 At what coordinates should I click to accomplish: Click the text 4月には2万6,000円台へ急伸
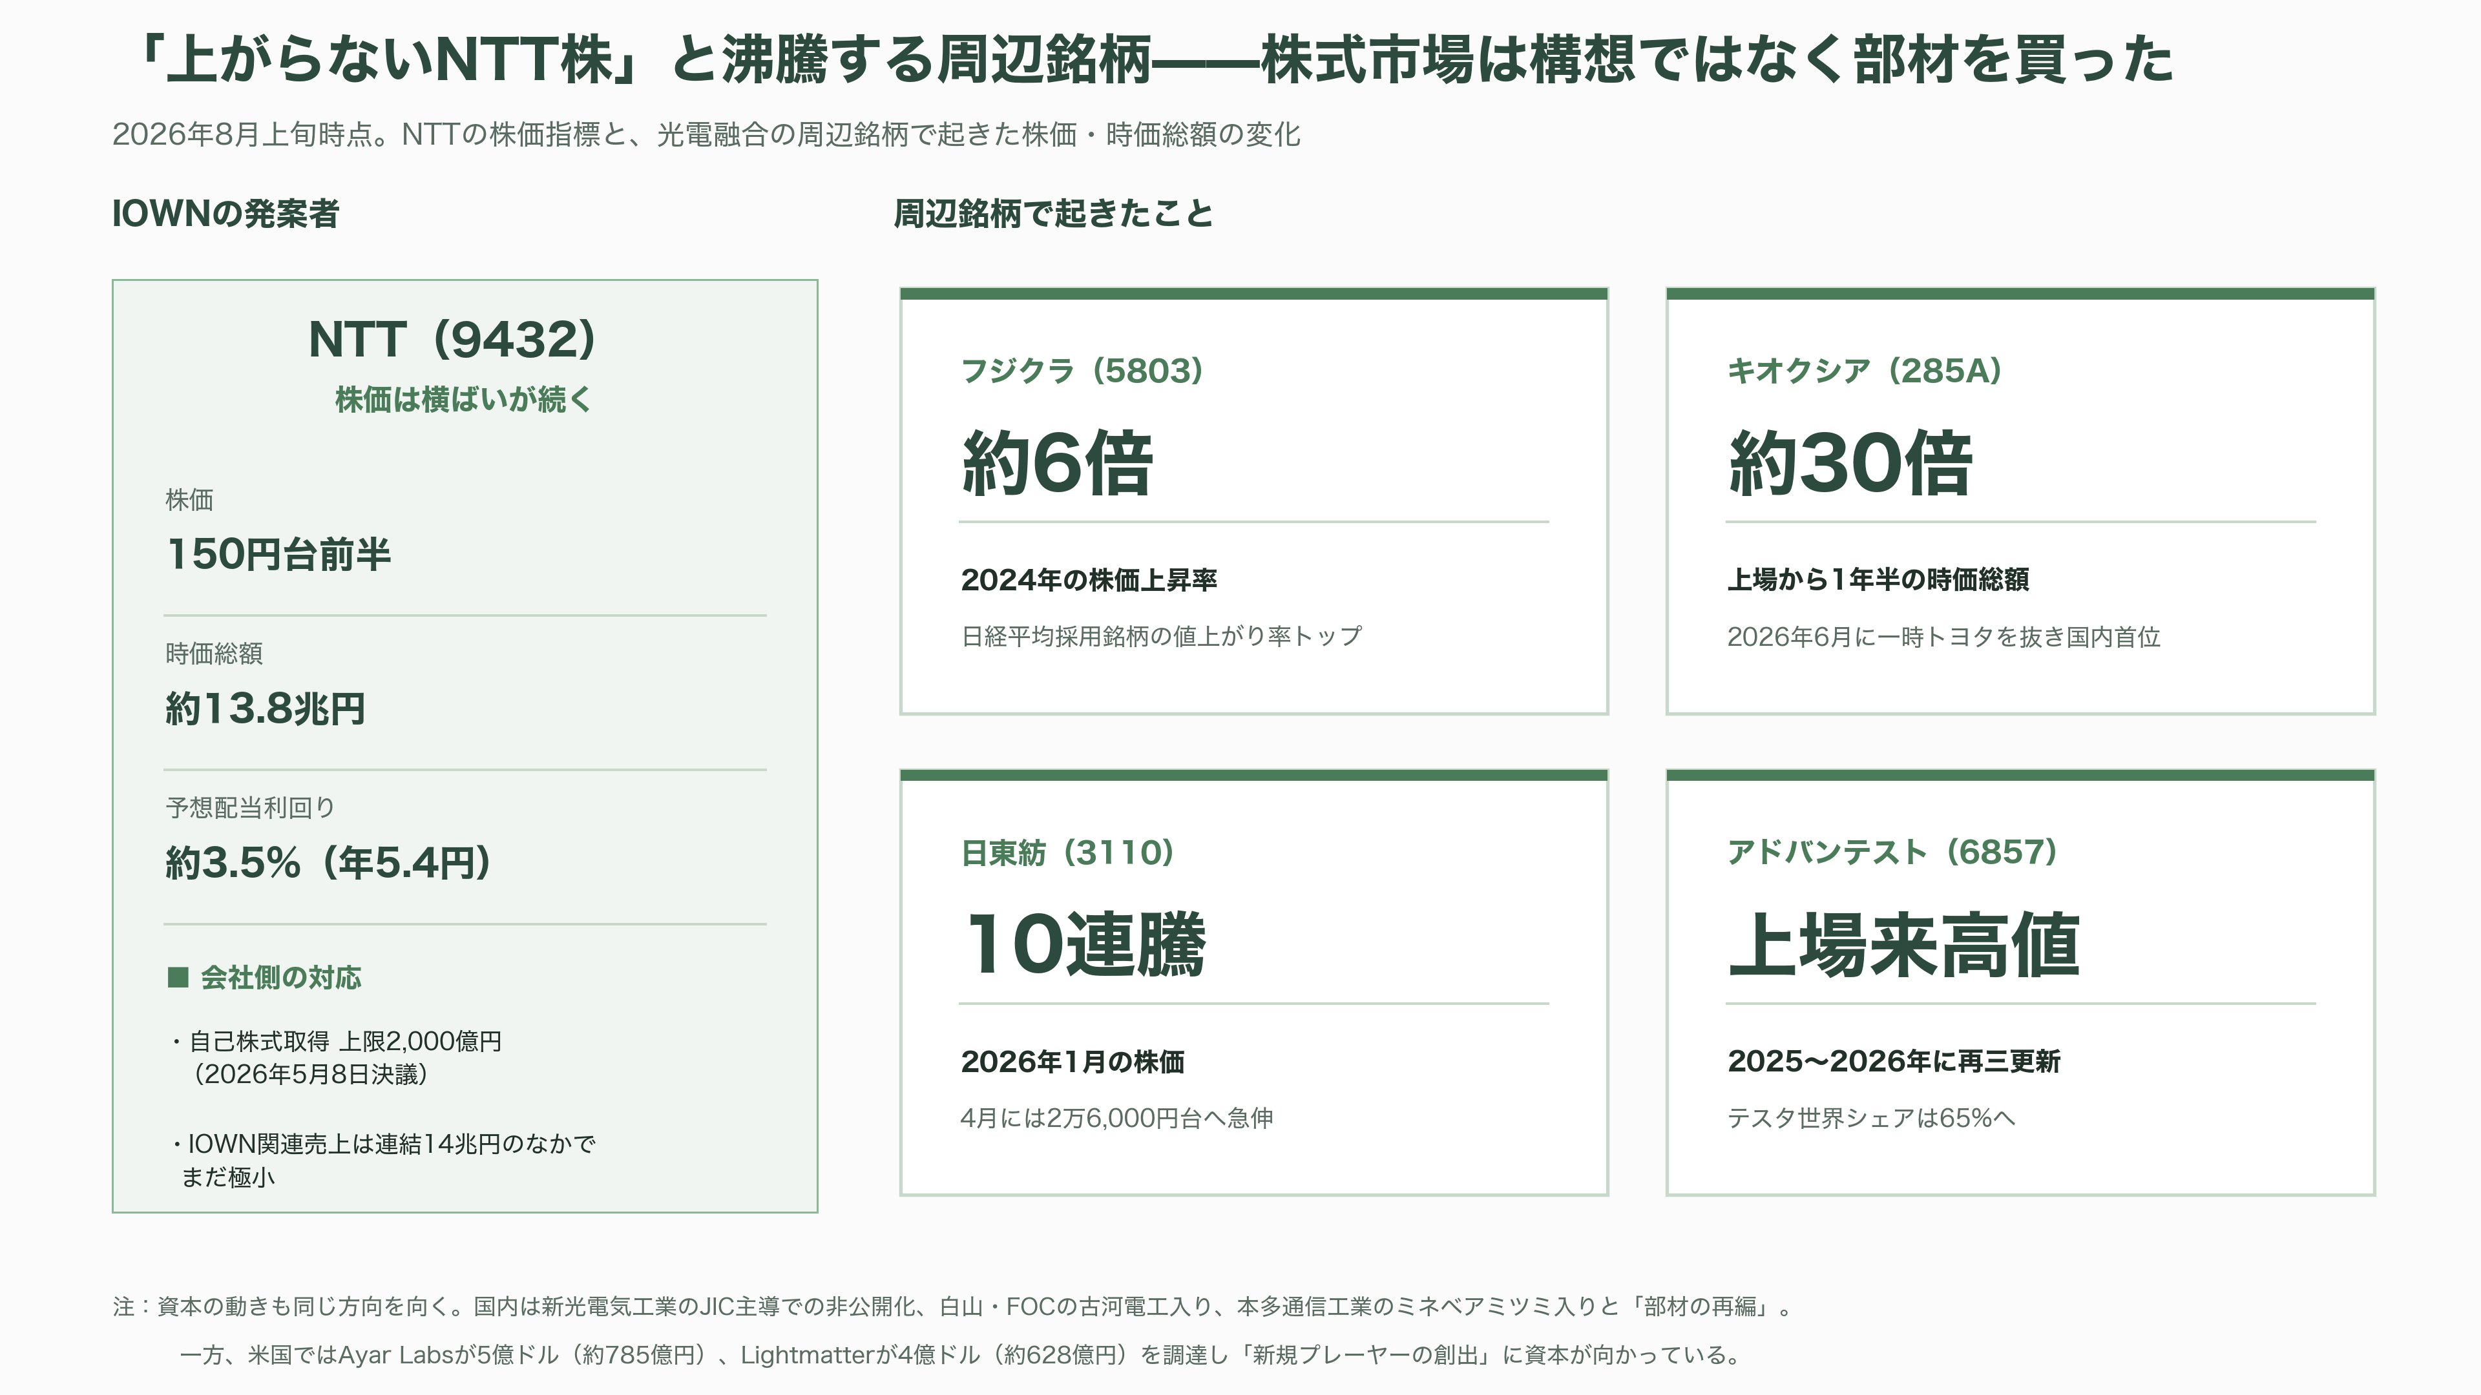pos(1117,1118)
